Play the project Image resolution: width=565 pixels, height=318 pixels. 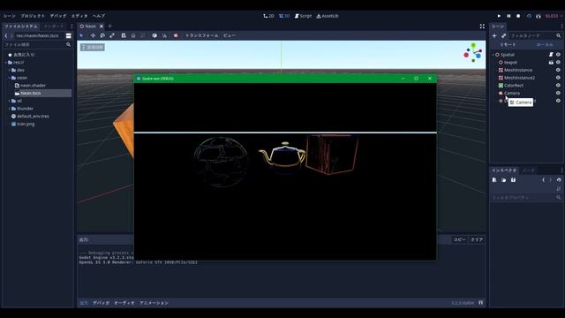[499, 16]
